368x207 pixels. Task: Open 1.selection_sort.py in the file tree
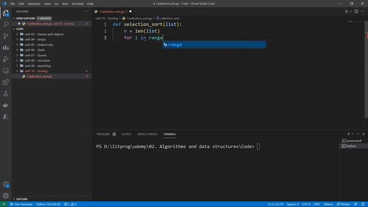(x=40, y=76)
